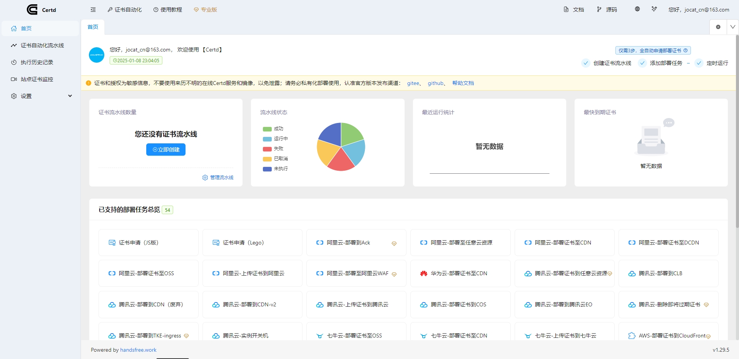The width and height of the screenshot is (739, 359).
Task: Open 文档 via the document icon
Action: pos(573,9)
